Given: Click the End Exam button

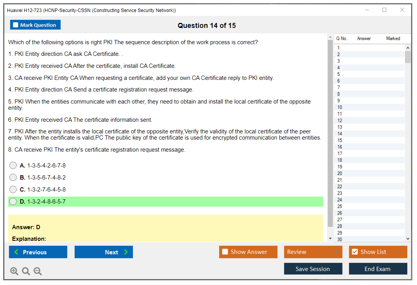Looking at the screenshot, I should (378, 269).
